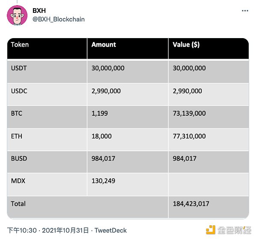Click the ETH amount 18,000 cell

tap(128, 140)
